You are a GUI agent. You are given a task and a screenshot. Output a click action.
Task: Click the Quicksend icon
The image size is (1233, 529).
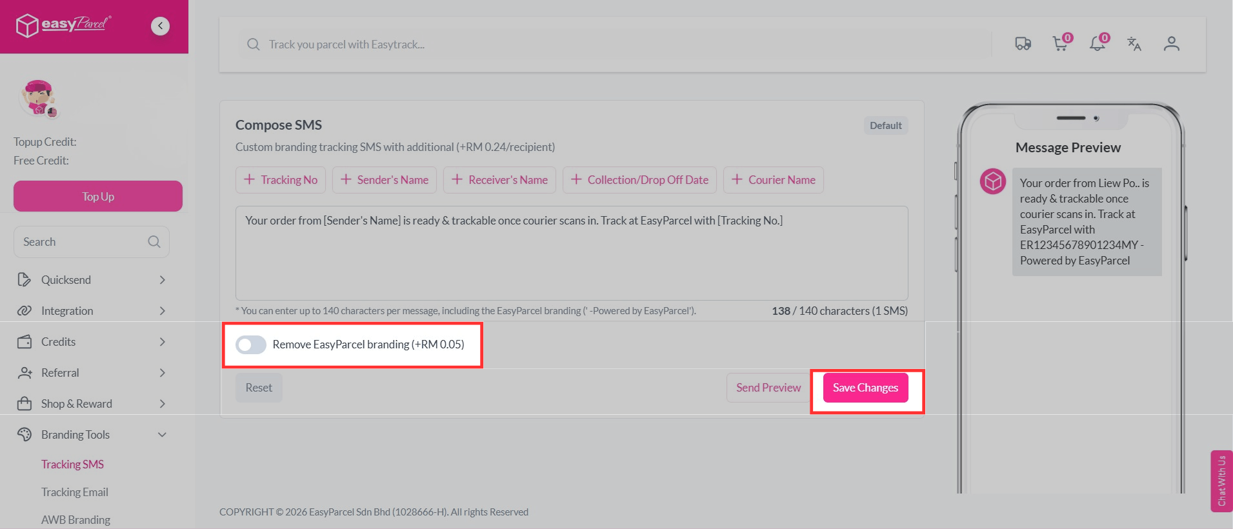24,279
